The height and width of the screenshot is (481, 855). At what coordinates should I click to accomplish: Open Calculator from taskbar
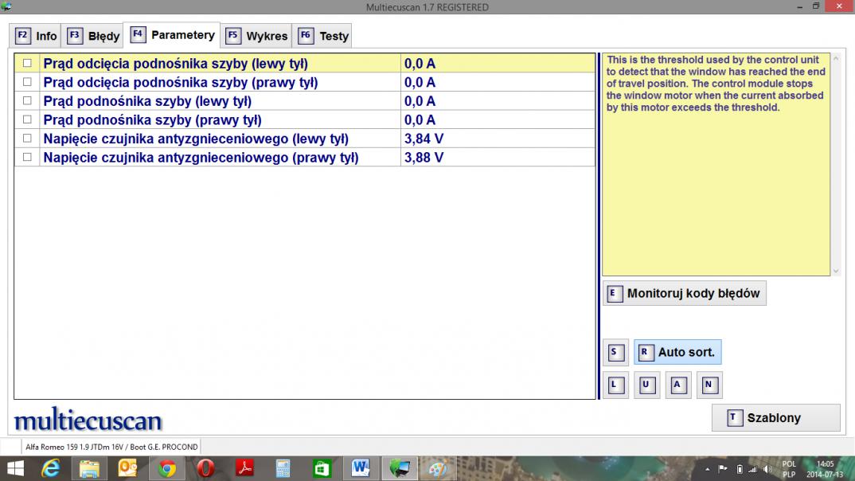[x=283, y=468]
